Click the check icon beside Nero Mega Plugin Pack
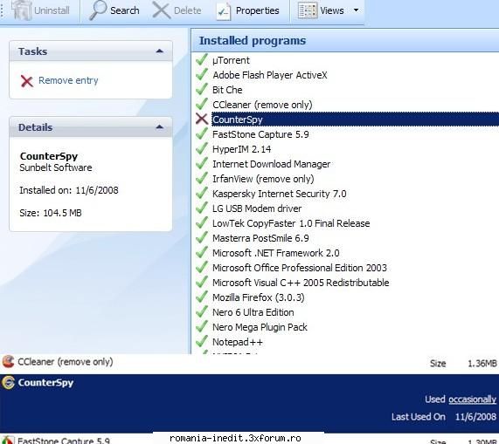Image resolution: width=499 pixels, height=444 pixels. coord(202,326)
